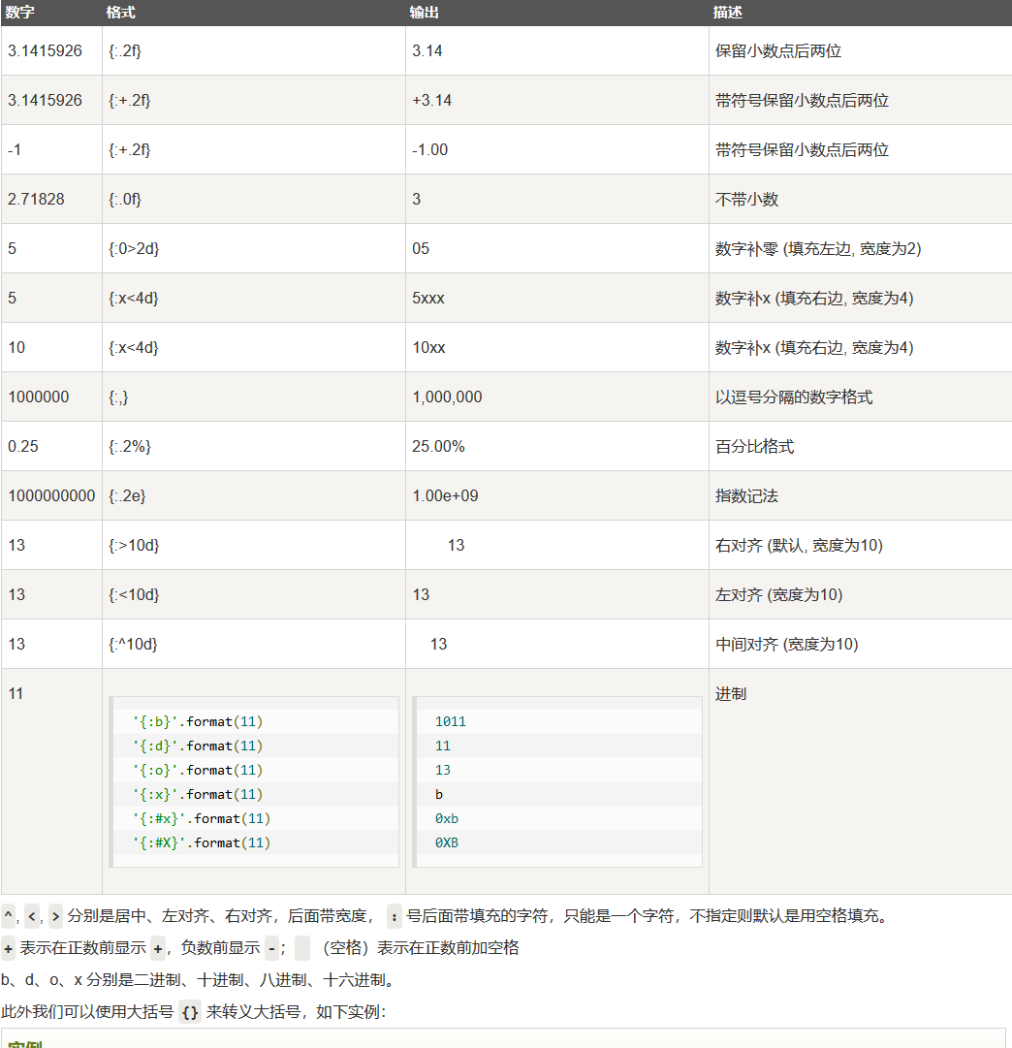Click the description 保留小数点后两位

pyautogui.click(x=778, y=50)
